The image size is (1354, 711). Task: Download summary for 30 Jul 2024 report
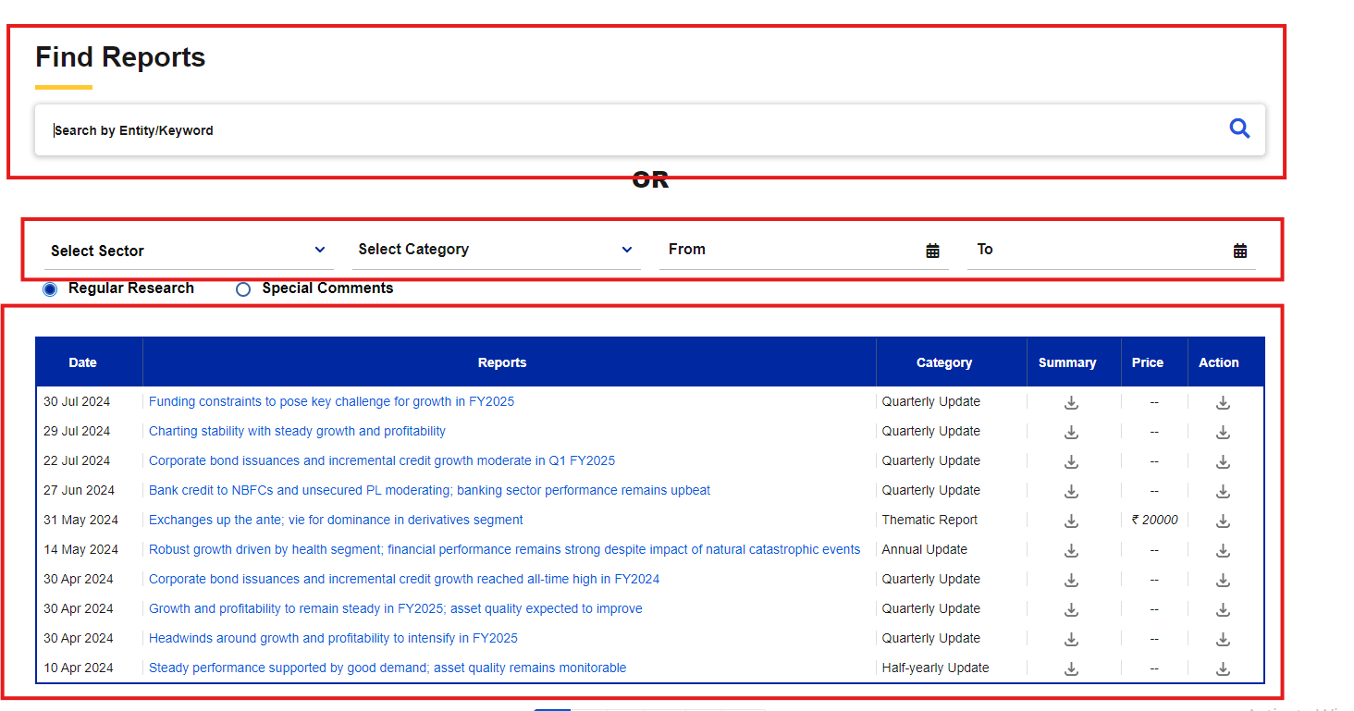click(x=1071, y=402)
